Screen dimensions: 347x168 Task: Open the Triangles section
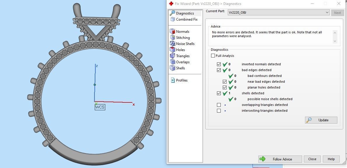tap(183, 56)
